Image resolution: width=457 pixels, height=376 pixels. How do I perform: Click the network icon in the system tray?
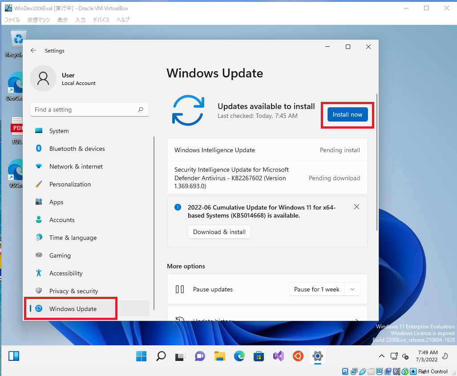394,356
